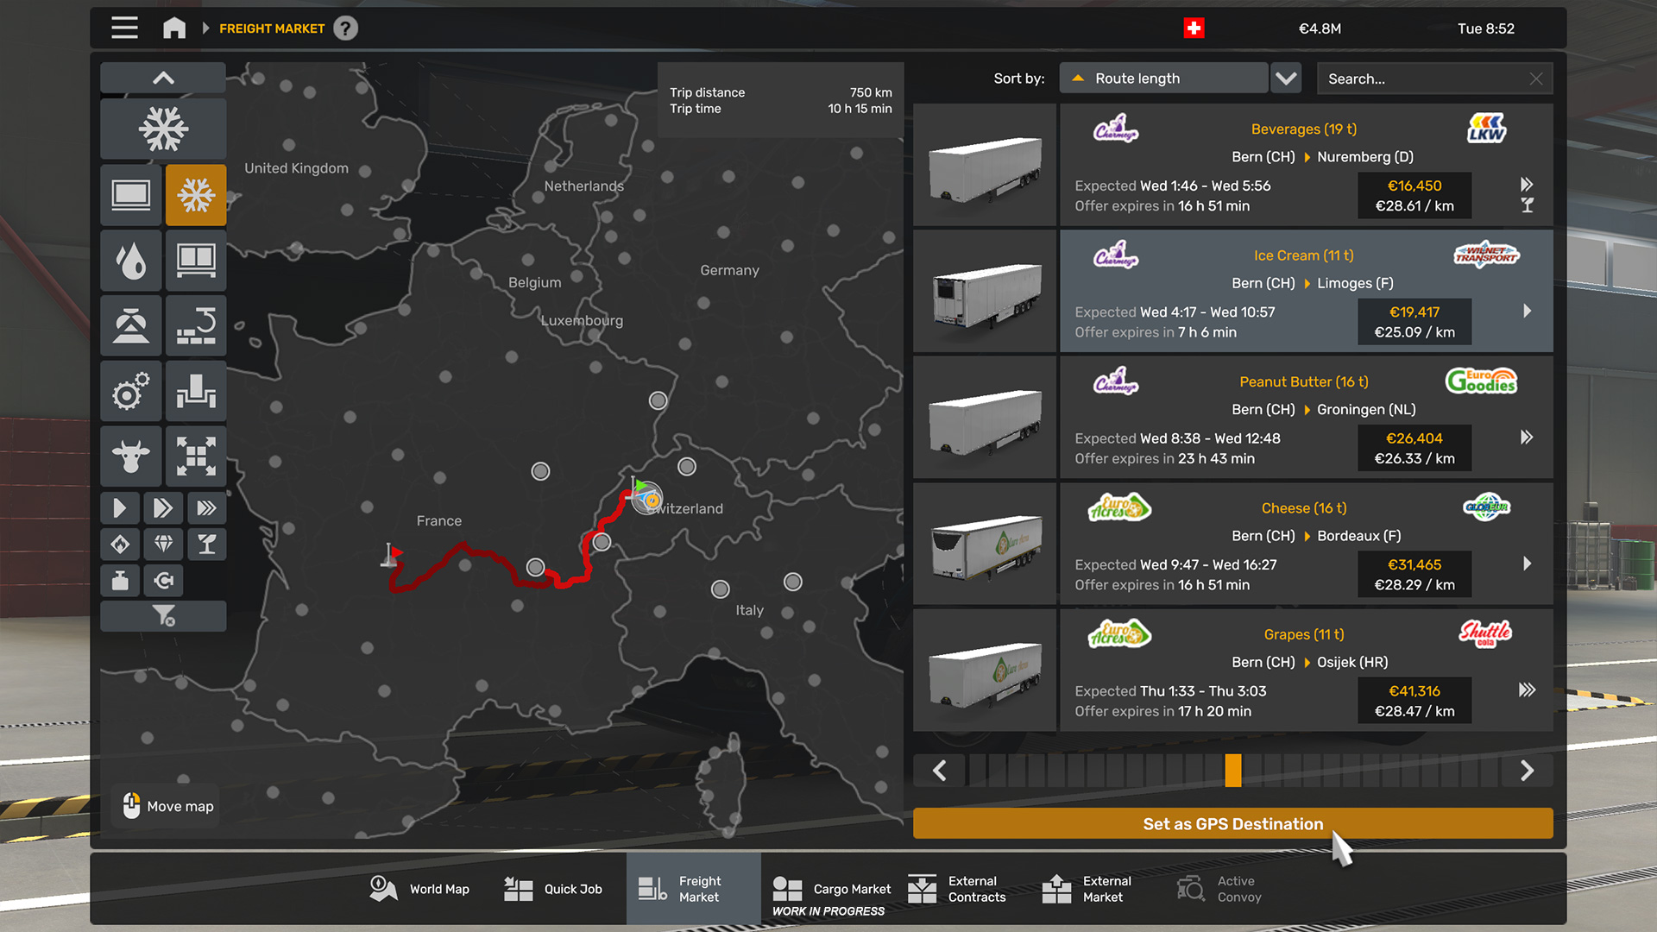Screen dimensions: 1657x932
Task: Open the Sort by Route length dropdown
Action: click(1163, 79)
